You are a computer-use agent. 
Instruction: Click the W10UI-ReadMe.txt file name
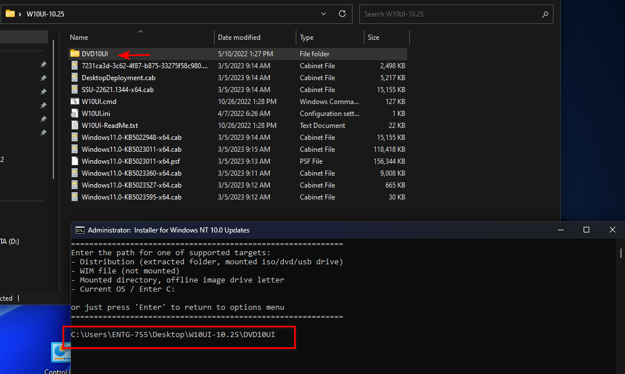click(x=110, y=126)
